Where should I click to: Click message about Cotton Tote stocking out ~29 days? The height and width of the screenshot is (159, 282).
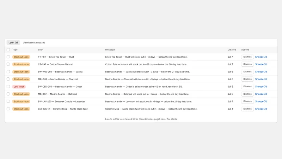pyautogui.click(x=146, y=64)
